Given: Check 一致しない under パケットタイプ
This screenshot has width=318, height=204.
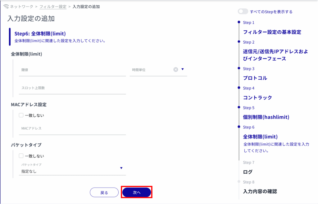Looking at the screenshot, I should click(x=21, y=156).
